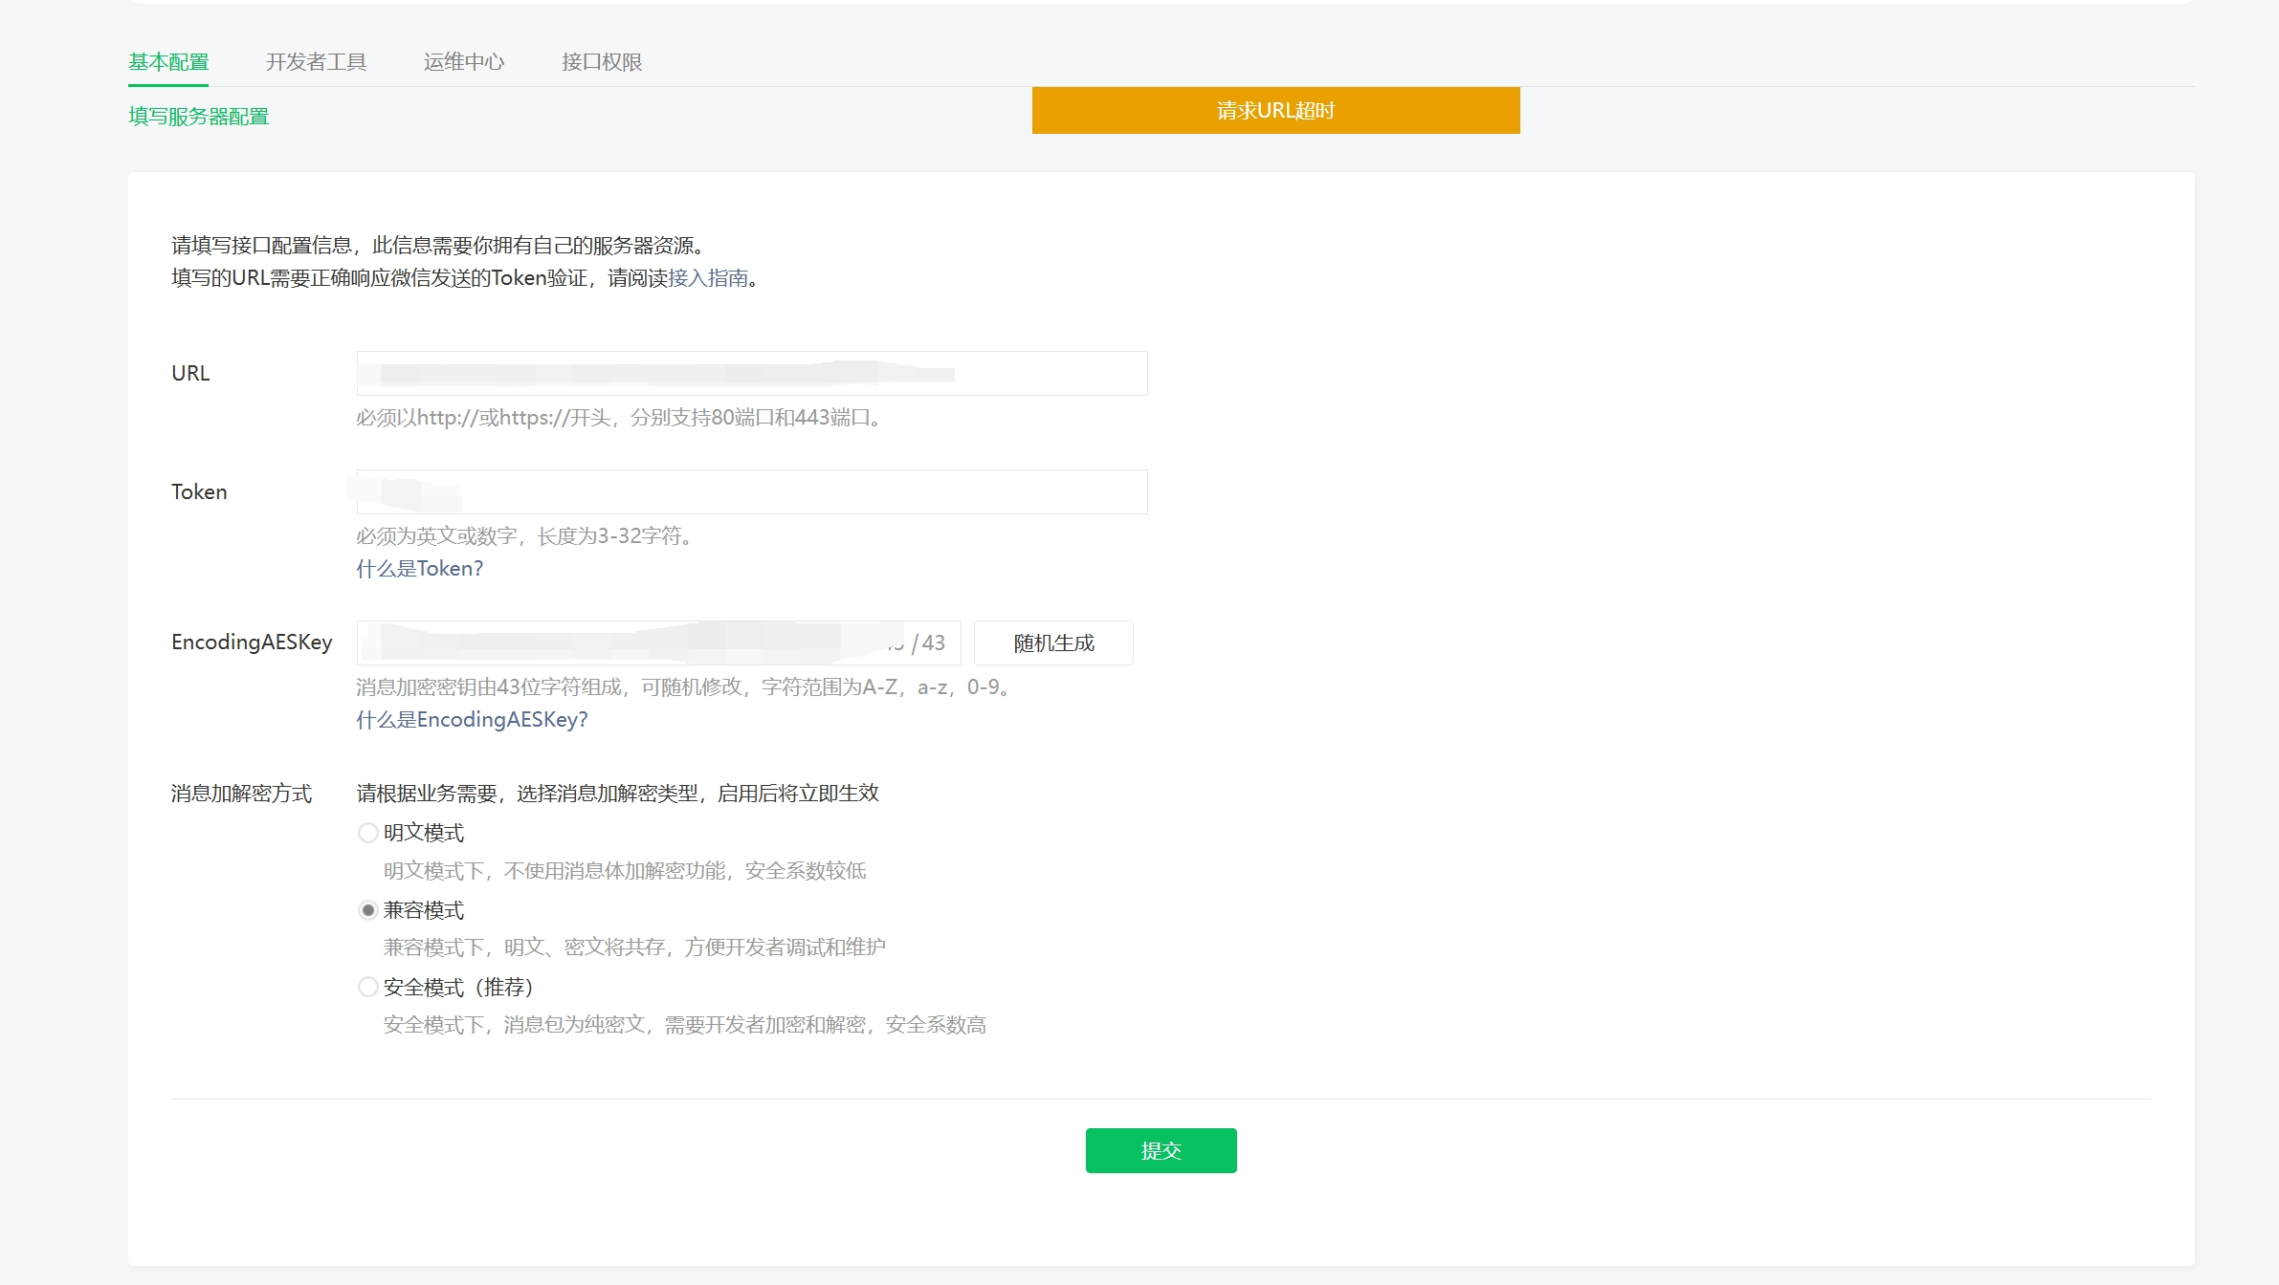Click the 提交 submit button

click(1161, 1150)
